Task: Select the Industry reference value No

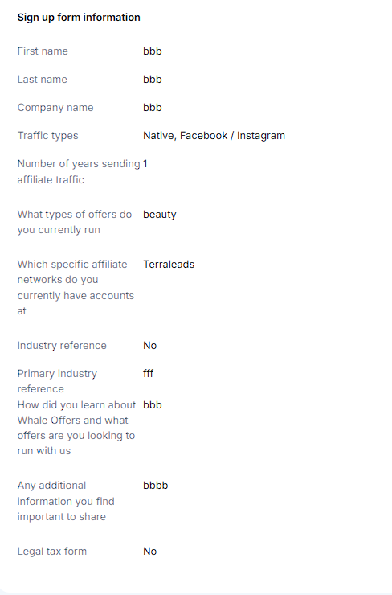Action: point(149,345)
